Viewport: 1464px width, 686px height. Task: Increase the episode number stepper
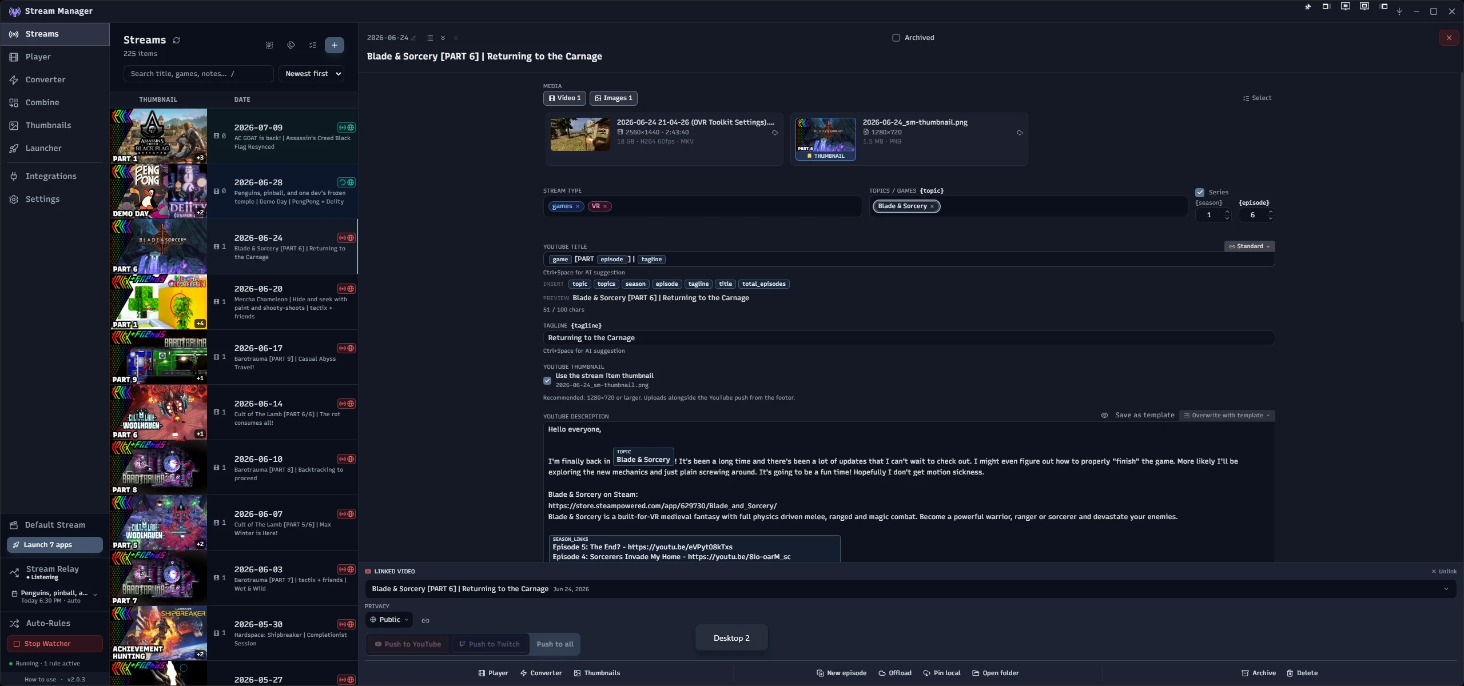click(1270, 212)
